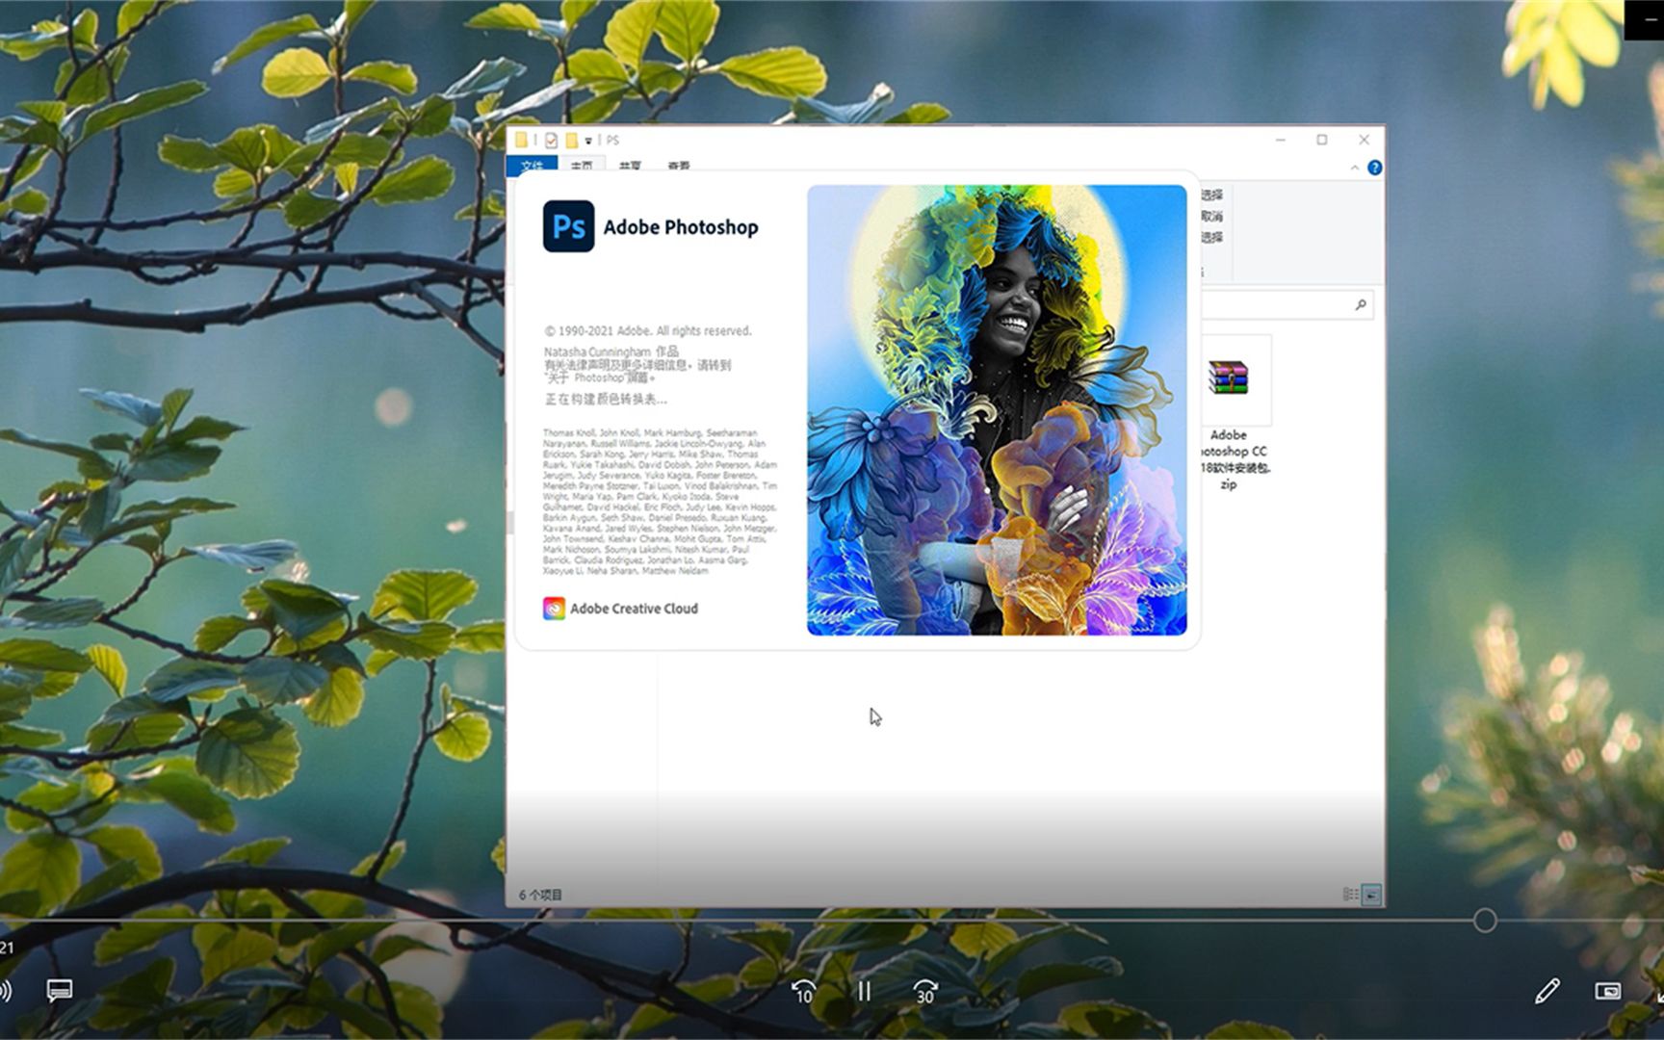This screenshot has width=1664, height=1040.
Task: Click the Ps logo on splash screen
Action: 568,226
